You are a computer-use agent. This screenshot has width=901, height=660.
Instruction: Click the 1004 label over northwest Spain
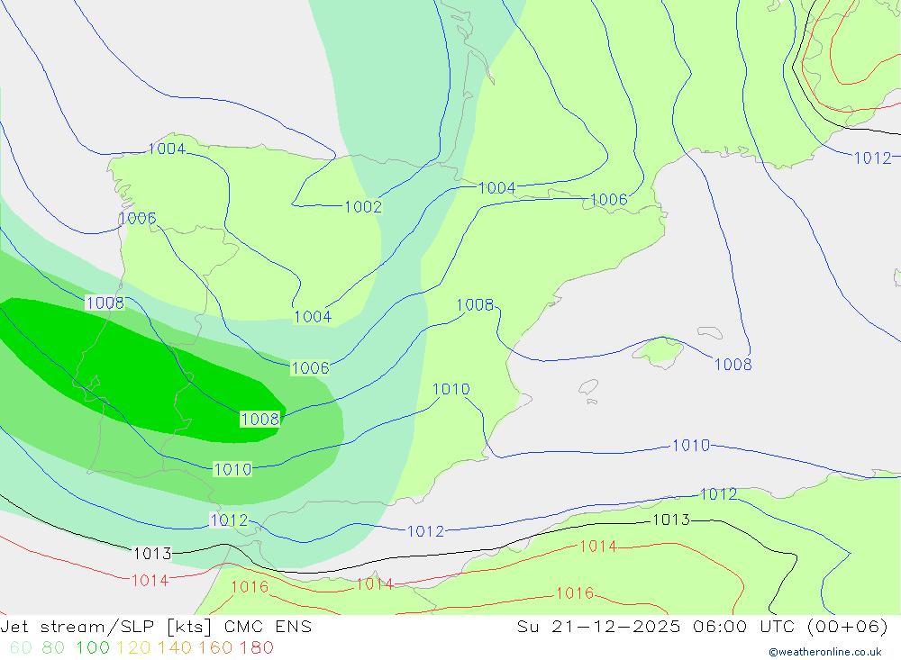tap(167, 149)
